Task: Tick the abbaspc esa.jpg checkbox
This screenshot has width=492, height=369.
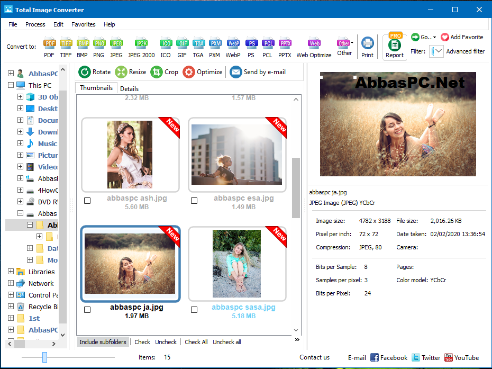Action: tap(194, 201)
